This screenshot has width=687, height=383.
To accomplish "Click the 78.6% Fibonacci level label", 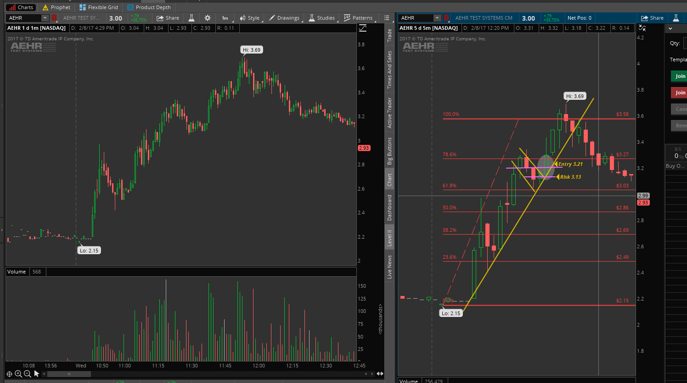I will 450,154.
